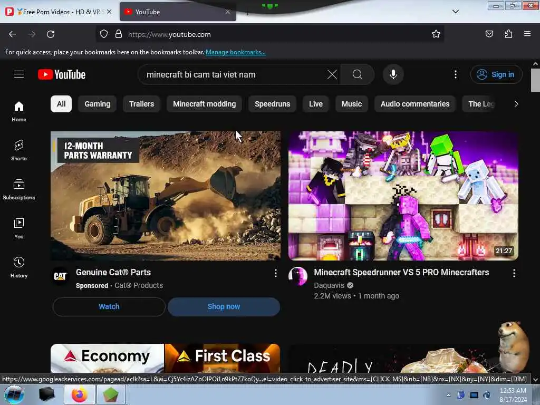Go back with the browser back arrow
Image resolution: width=540 pixels, height=405 pixels.
(x=13, y=34)
